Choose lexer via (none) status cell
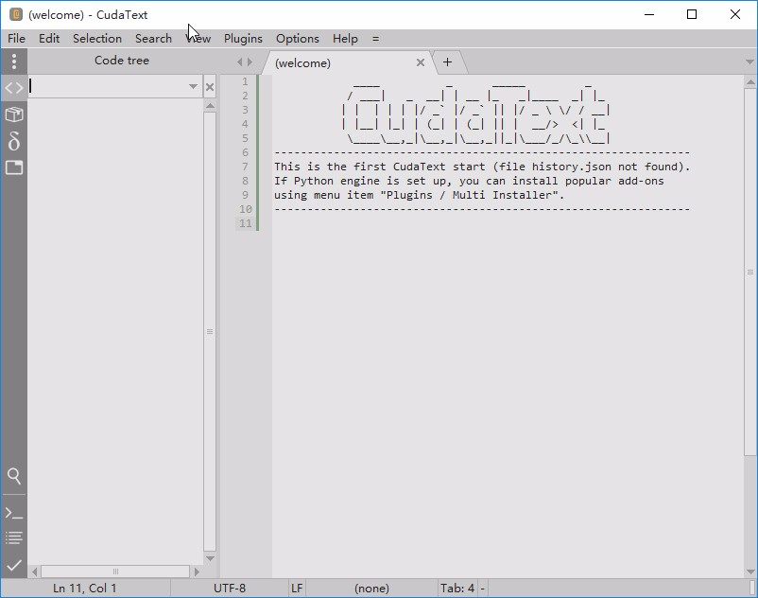This screenshot has width=758, height=598. 371,589
